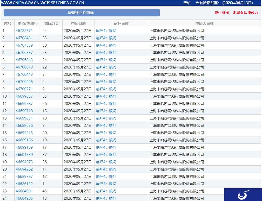Open registration number 46699215
The image size is (262, 201).
click(24, 133)
